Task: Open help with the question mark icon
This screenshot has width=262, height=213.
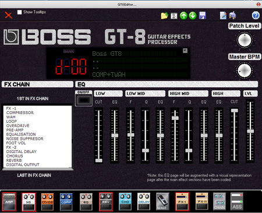Action: (256, 15)
